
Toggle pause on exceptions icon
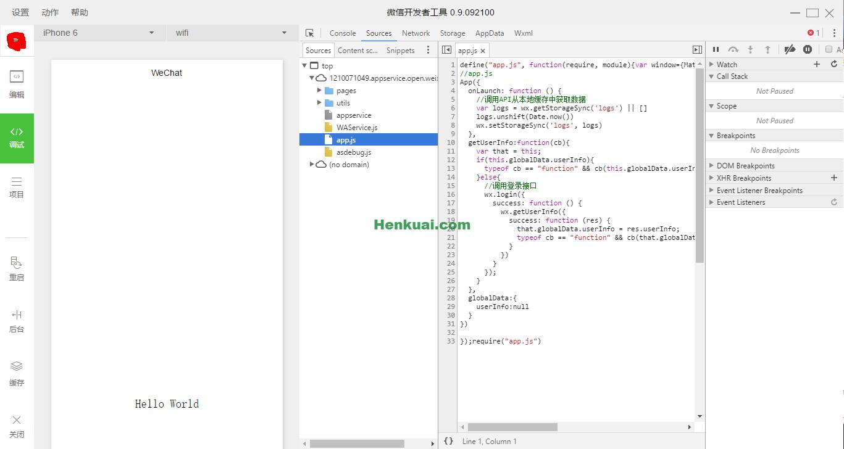point(808,49)
